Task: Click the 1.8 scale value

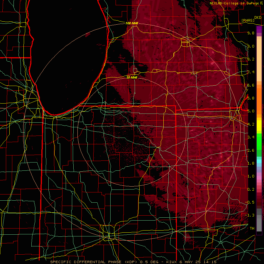Action: pyautogui.click(x=251, y=163)
